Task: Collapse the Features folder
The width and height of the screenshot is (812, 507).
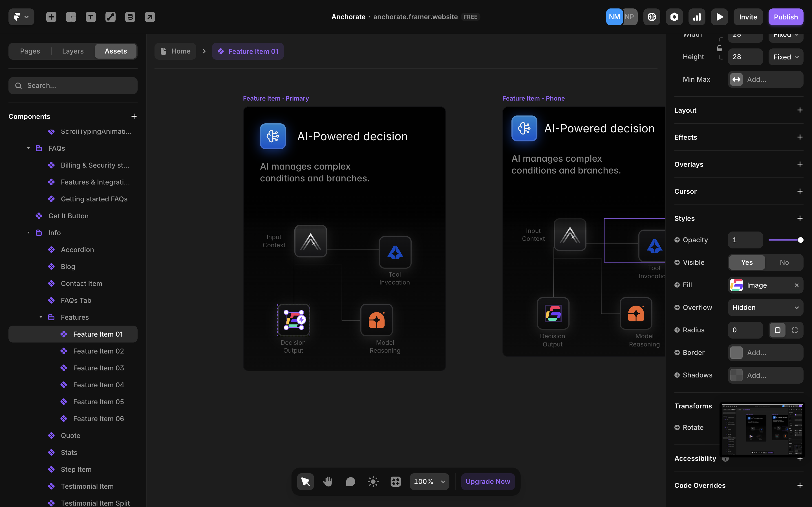Action: click(41, 317)
